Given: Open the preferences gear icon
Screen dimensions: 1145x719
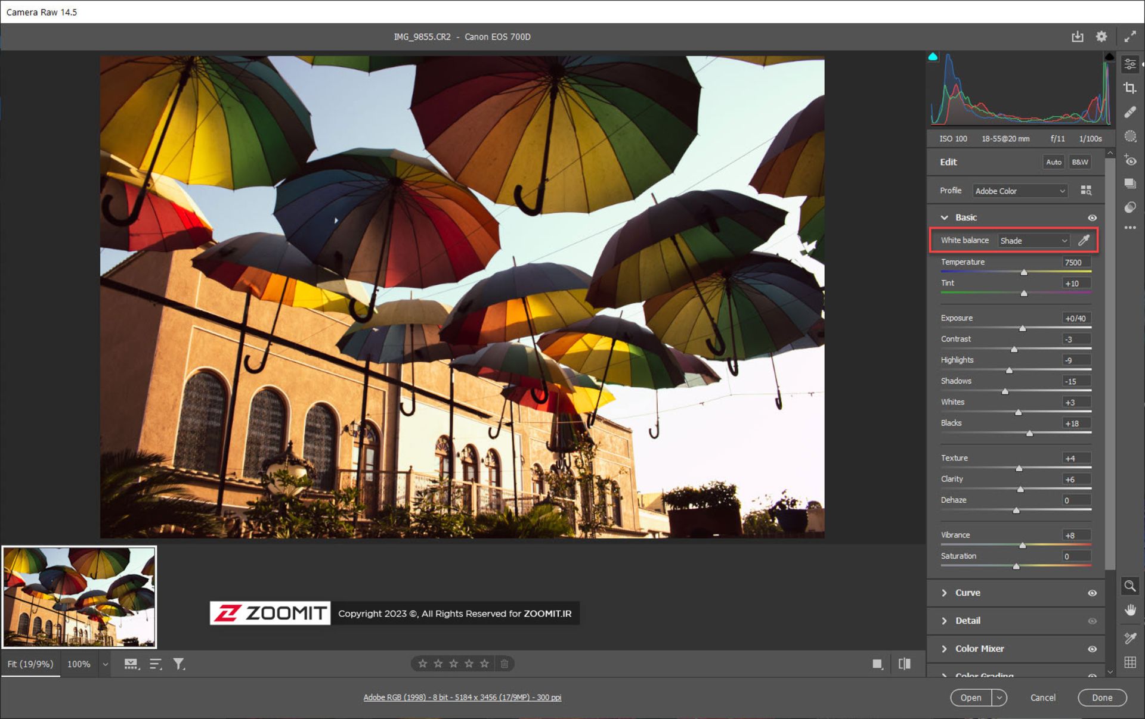Looking at the screenshot, I should 1101,37.
